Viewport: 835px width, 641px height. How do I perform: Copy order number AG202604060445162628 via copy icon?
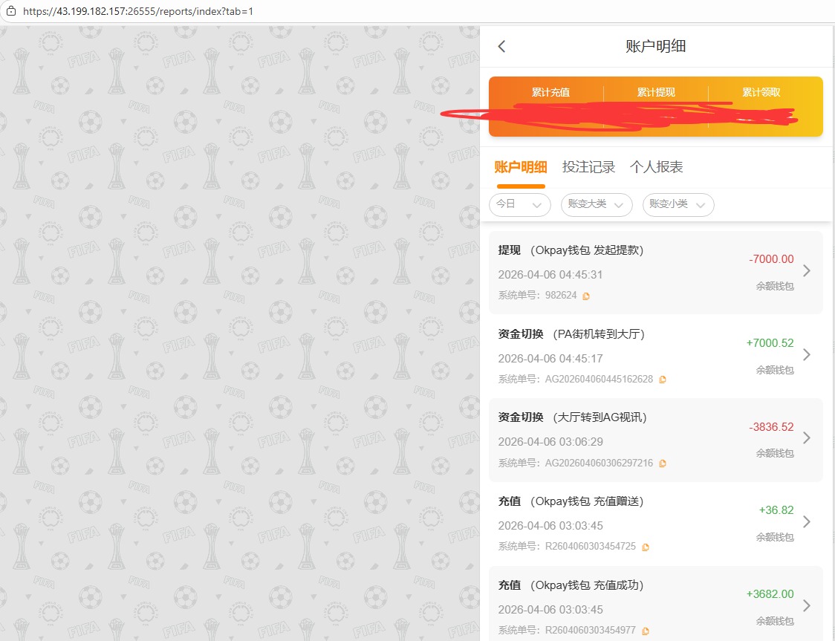tap(663, 380)
